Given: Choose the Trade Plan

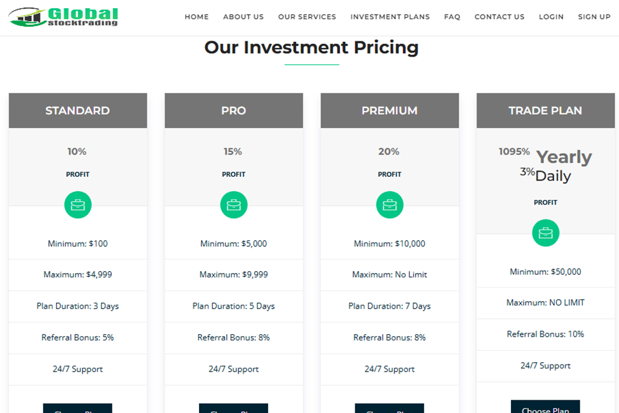Looking at the screenshot, I should [x=545, y=407].
